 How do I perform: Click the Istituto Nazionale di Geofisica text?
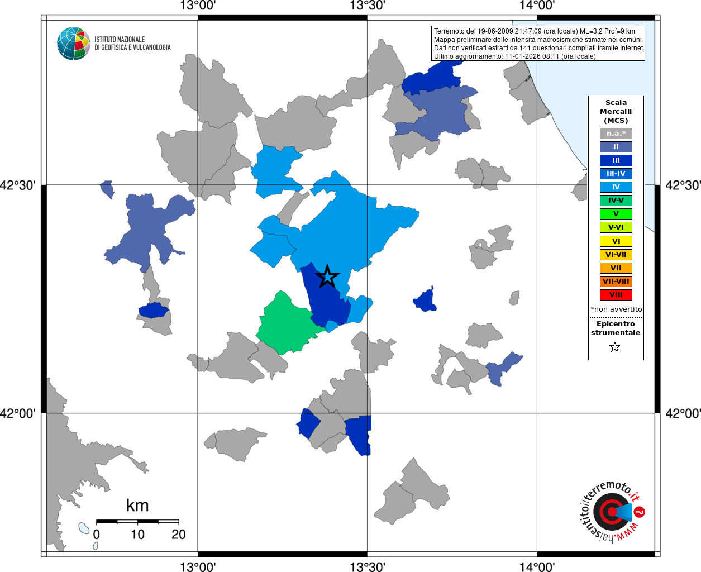[x=132, y=44]
